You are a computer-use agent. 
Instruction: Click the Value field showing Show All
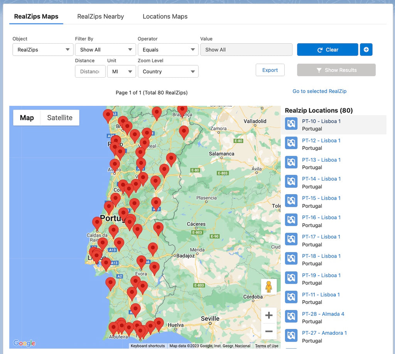pos(246,50)
